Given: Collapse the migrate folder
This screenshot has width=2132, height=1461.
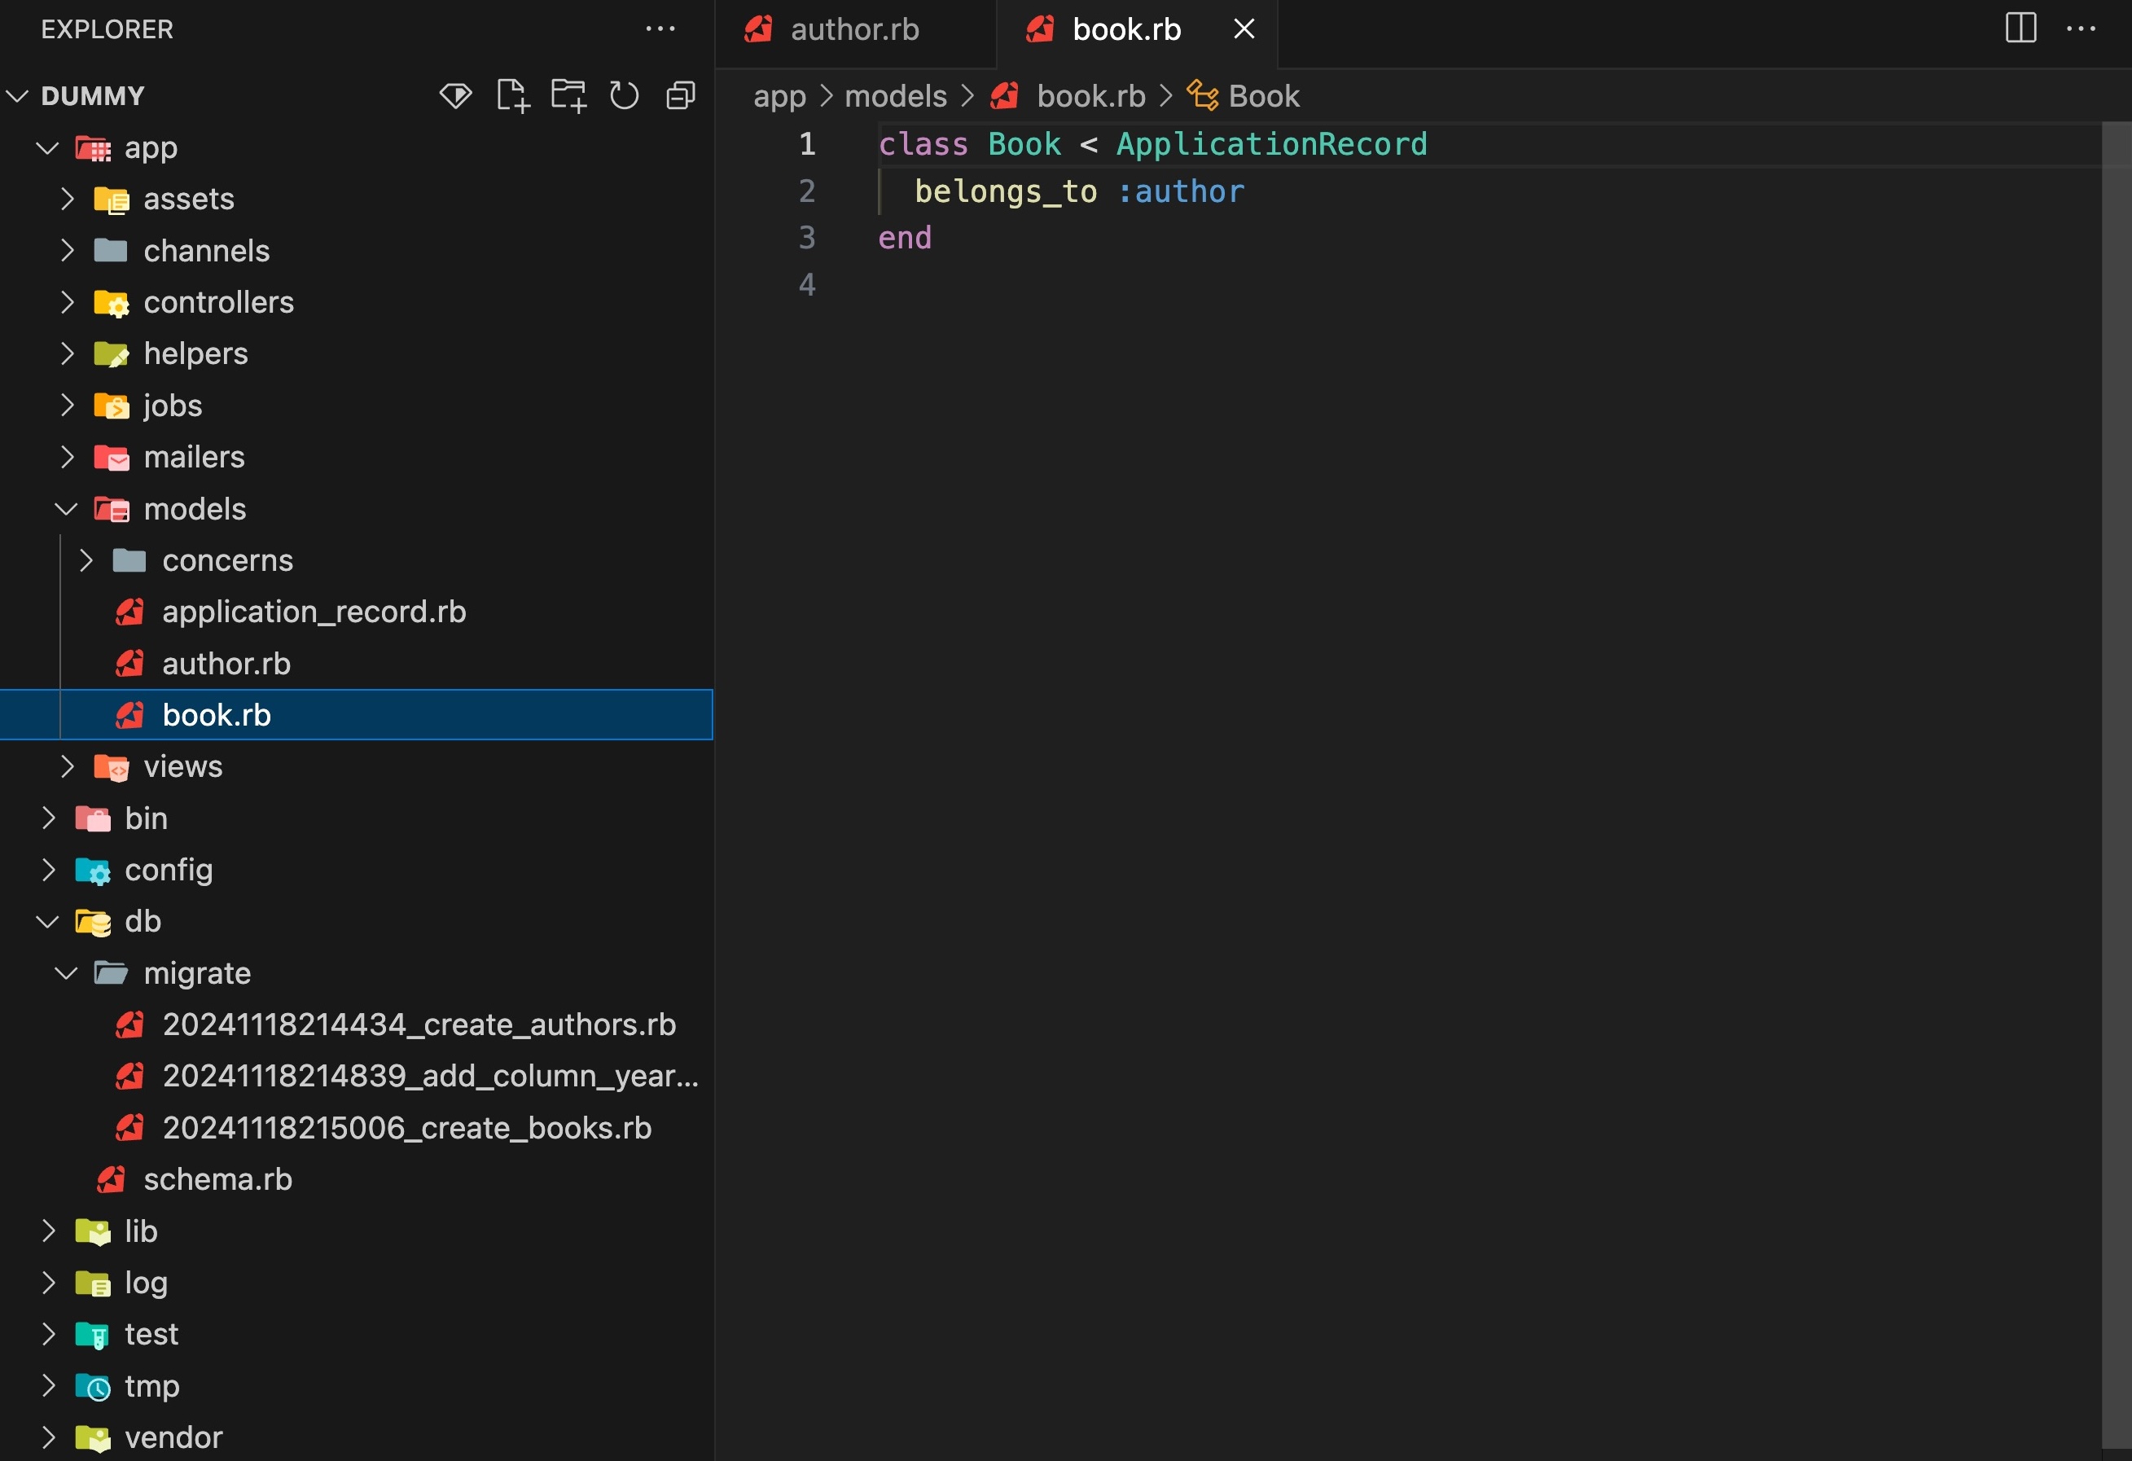Looking at the screenshot, I should [197, 972].
